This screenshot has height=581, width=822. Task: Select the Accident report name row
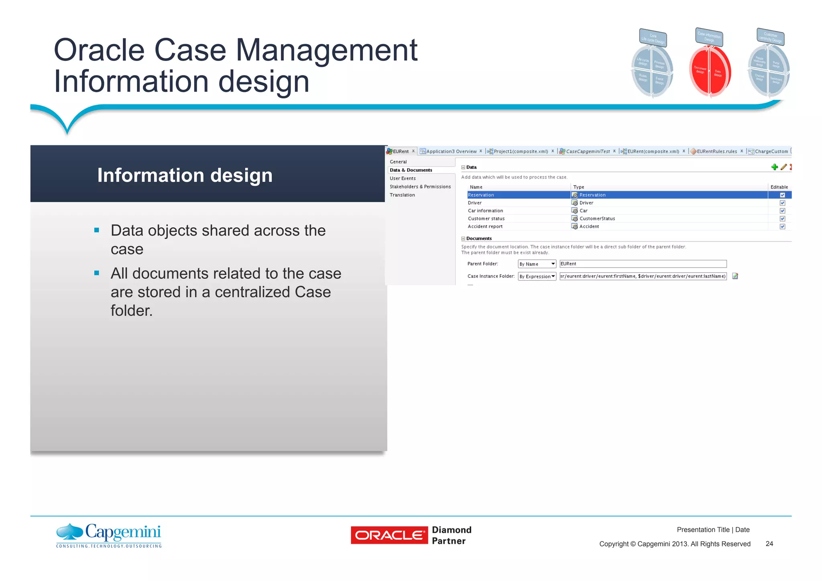click(519, 226)
